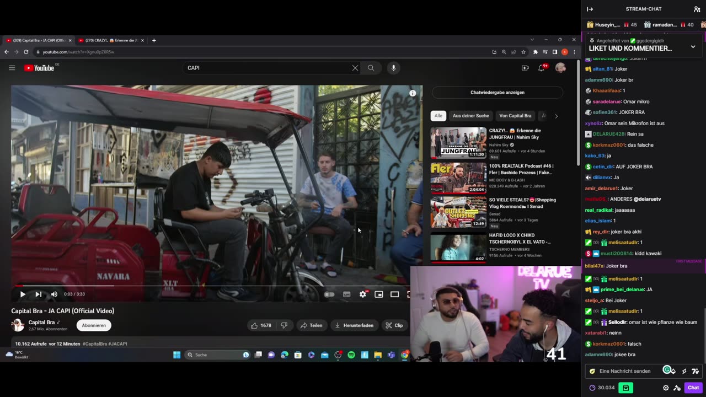Open Erkenne die JUNGFRAU video thumbnail
Image resolution: width=706 pixels, height=397 pixels.
point(458,143)
